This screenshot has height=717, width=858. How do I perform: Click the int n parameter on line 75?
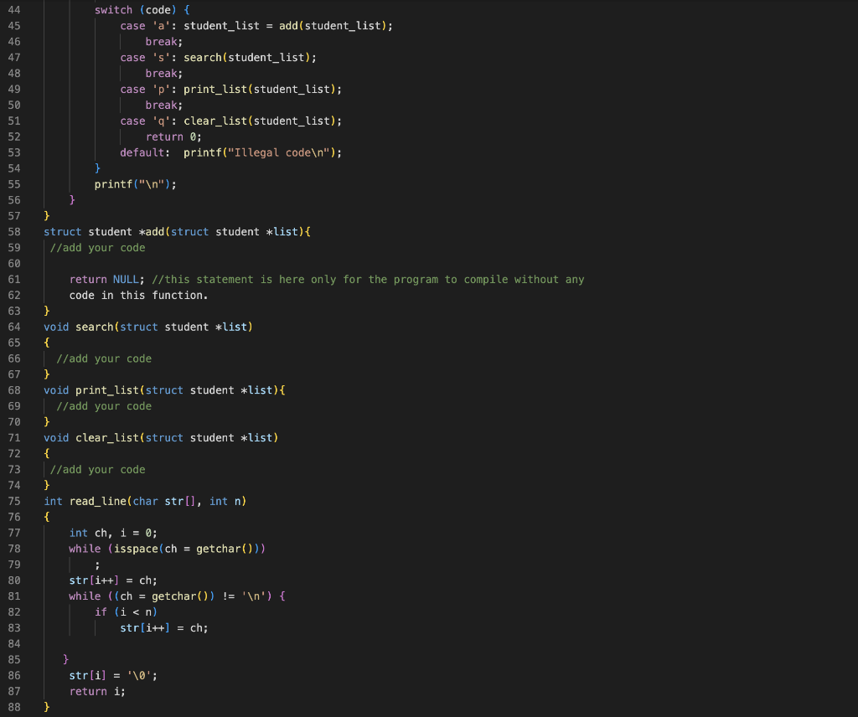(225, 502)
